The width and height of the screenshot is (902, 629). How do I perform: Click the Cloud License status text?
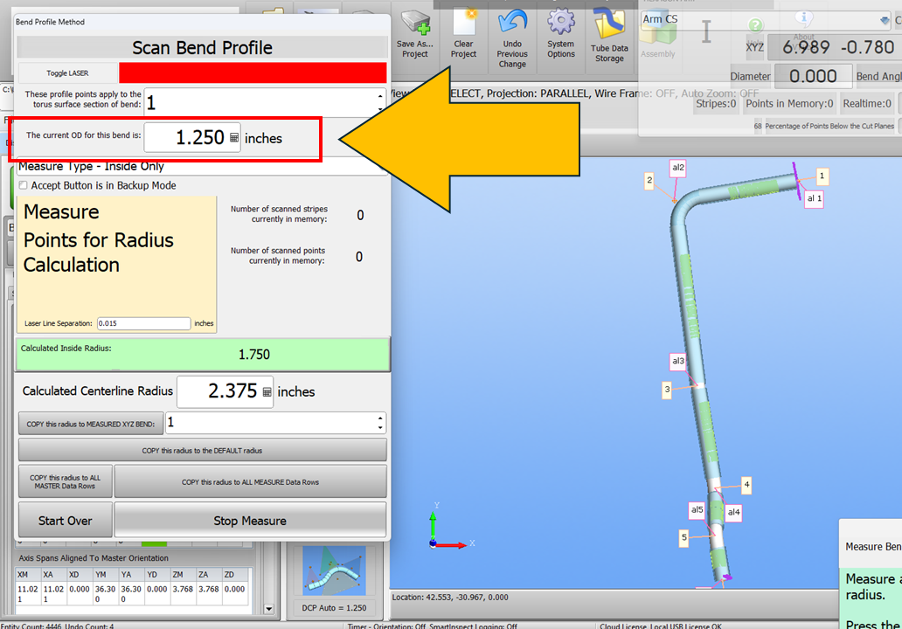(x=661, y=626)
